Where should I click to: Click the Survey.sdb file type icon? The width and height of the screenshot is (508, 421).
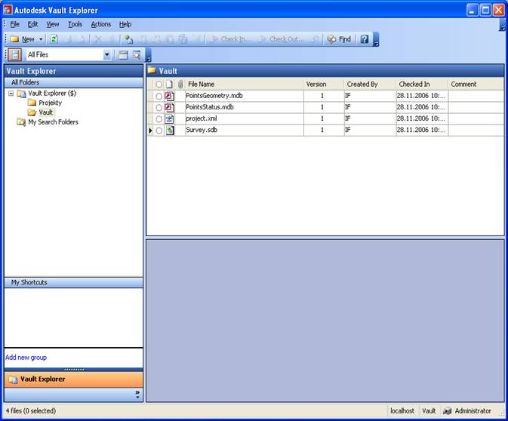pyautogui.click(x=170, y=131)
